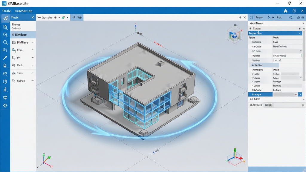Image resolution: width=306 pixels, height=172 pixels.
Task: Click the grey bar in bottom blue property row
Action: tap(284, 94)
